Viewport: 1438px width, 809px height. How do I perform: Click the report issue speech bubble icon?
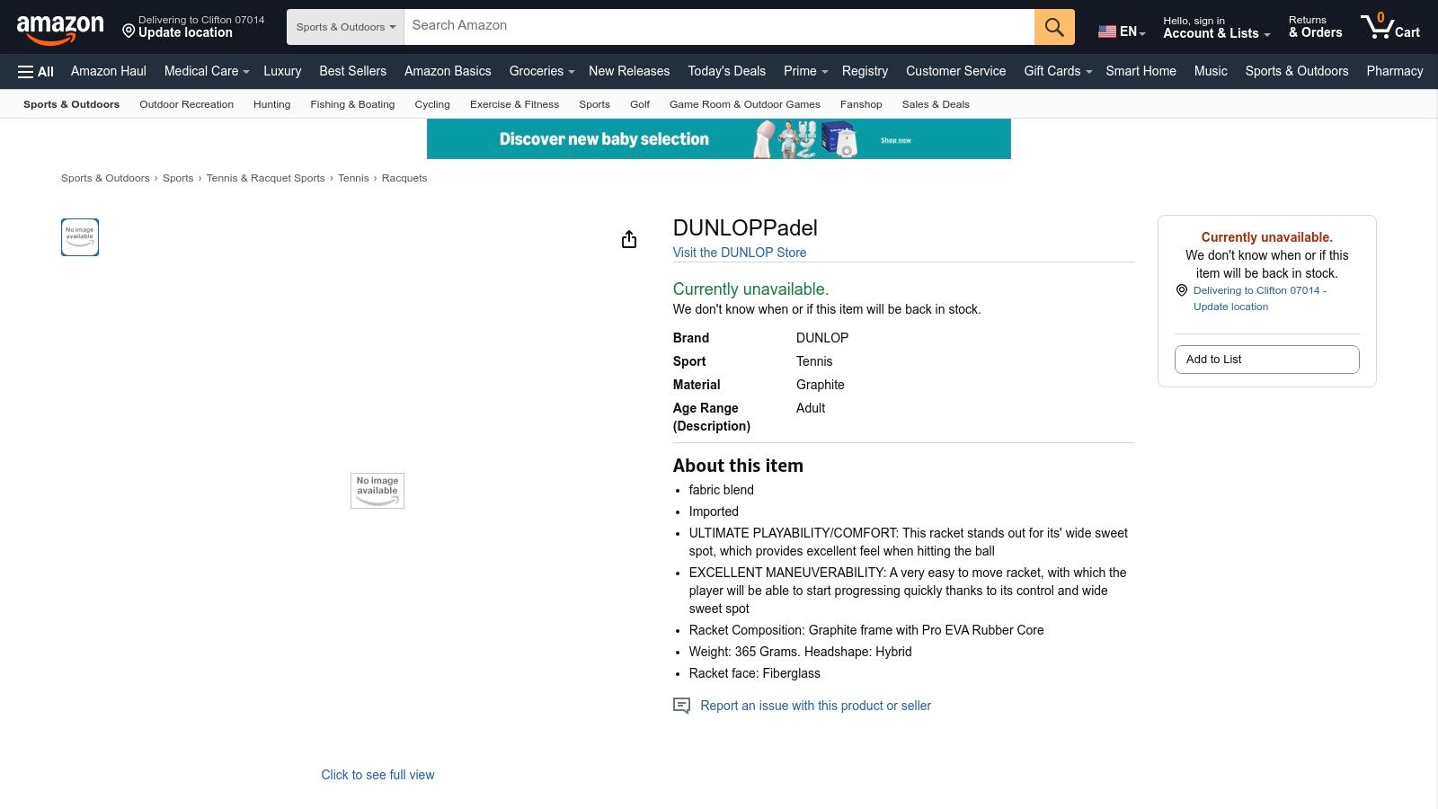coord(682,706)
